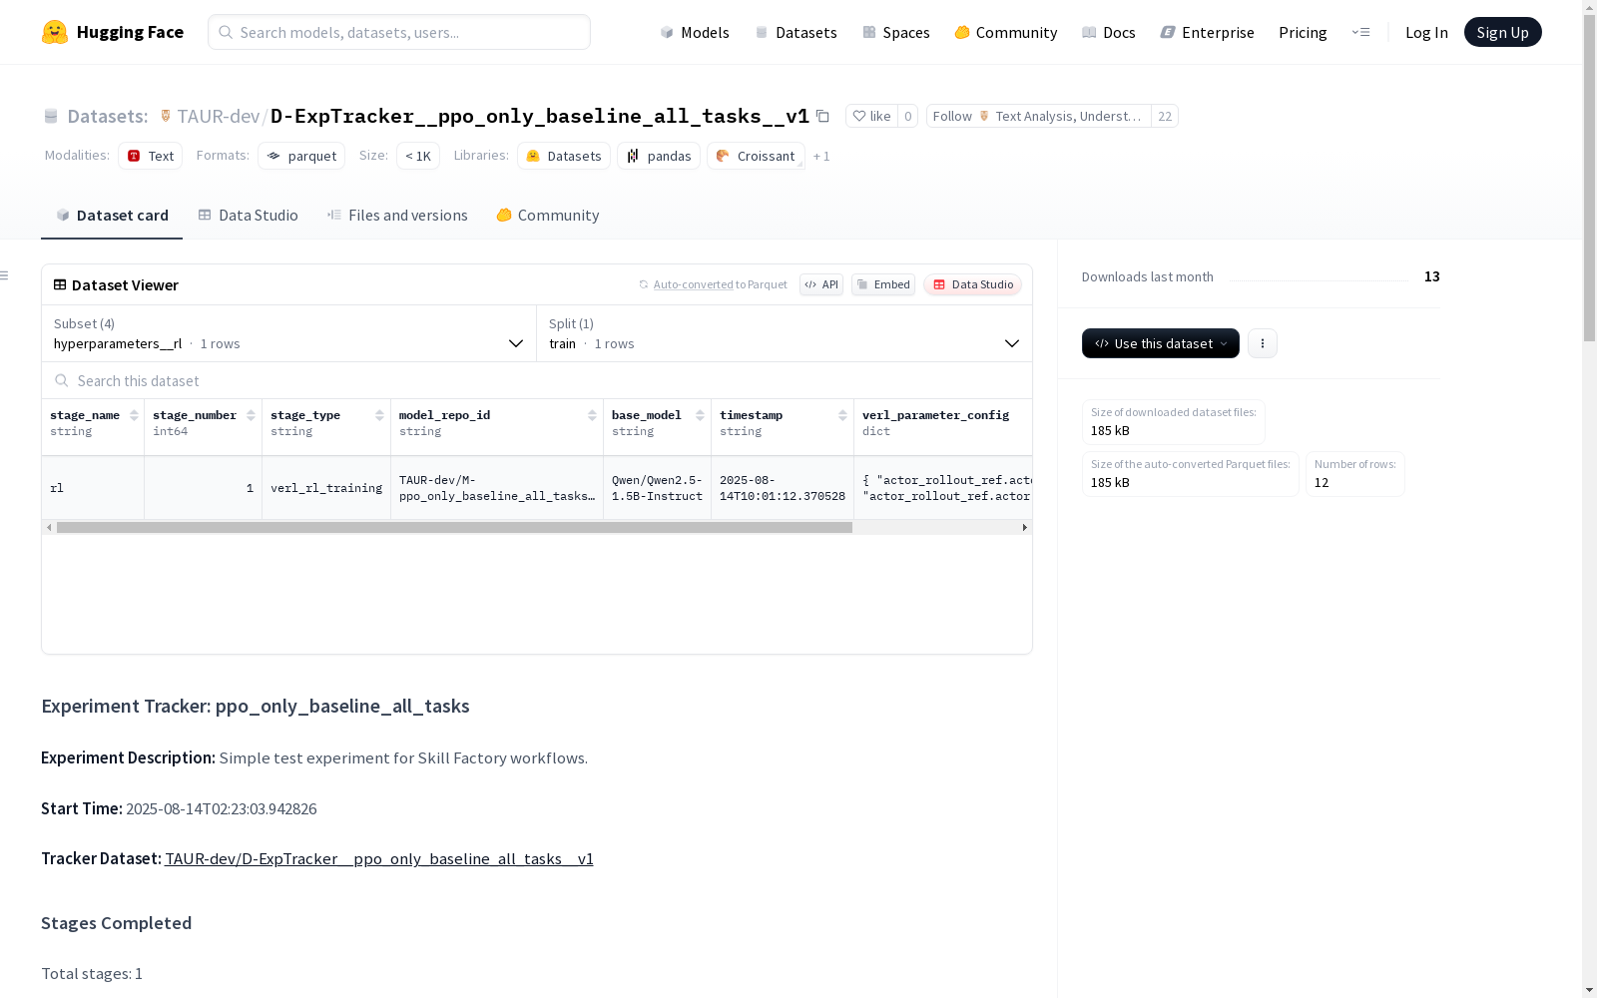Click the table scrollbar right arrow
The width and height of the screenshot is (1597, 998).
pyautogui.click(x=1024, y=527)
